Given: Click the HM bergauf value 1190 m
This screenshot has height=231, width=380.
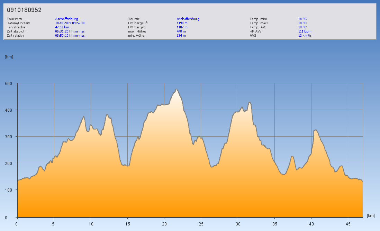Looking at the screenshot, I should tap(182, 23).
